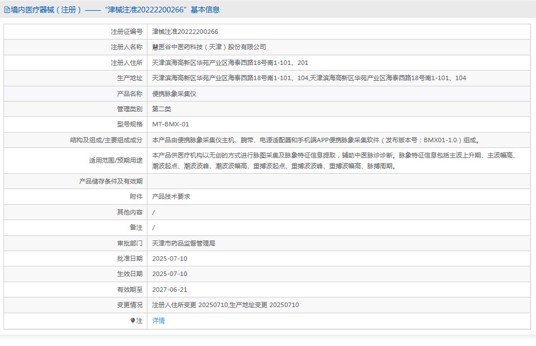Click the document icon before 境内医疗器械

pos(7,10)
